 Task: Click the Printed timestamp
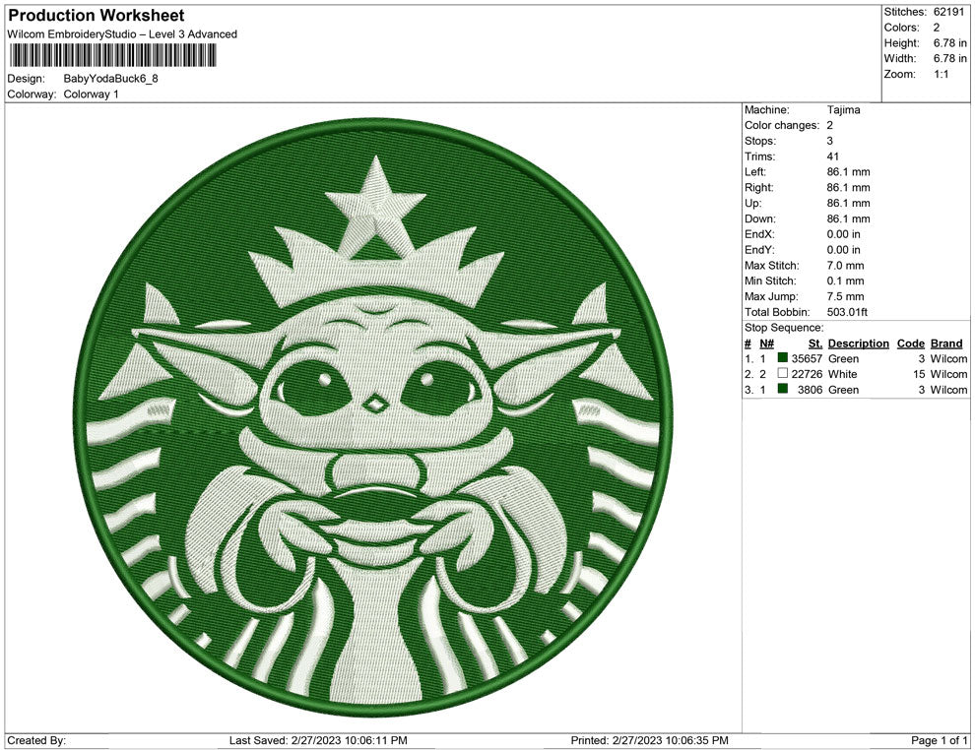(x=649, y=740)
